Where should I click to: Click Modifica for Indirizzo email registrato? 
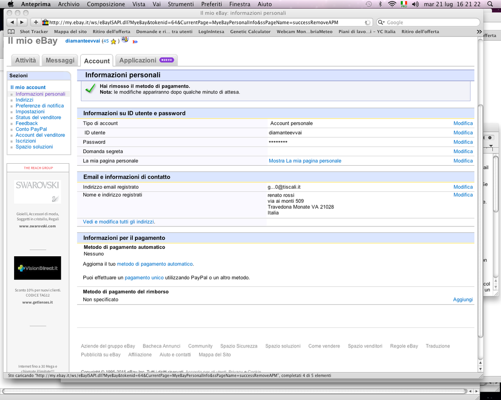[463, 187]
